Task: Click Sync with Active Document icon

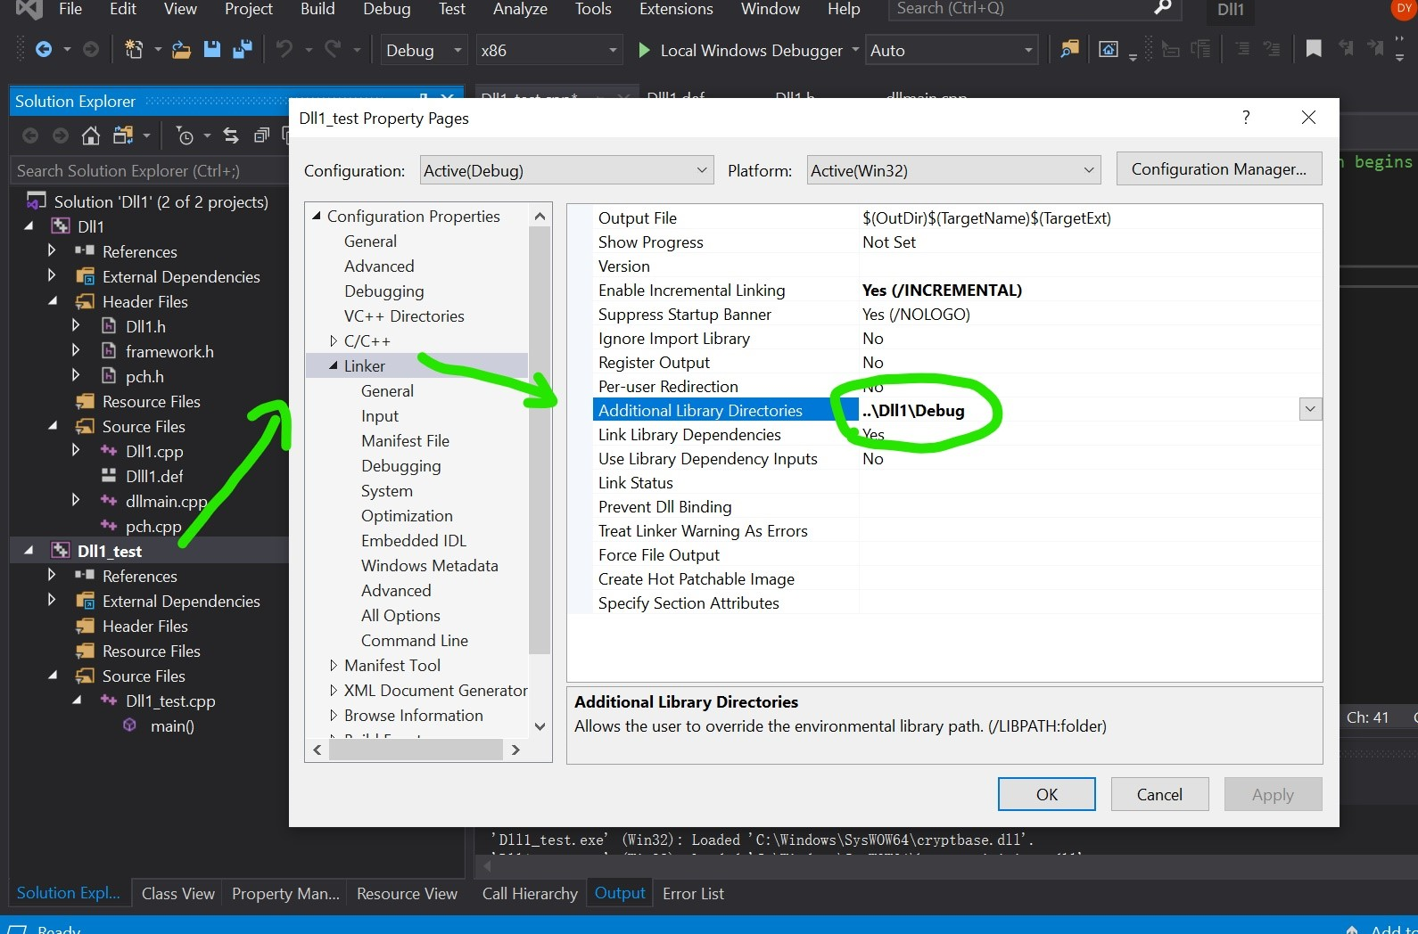Action: [x=231, y=135]
